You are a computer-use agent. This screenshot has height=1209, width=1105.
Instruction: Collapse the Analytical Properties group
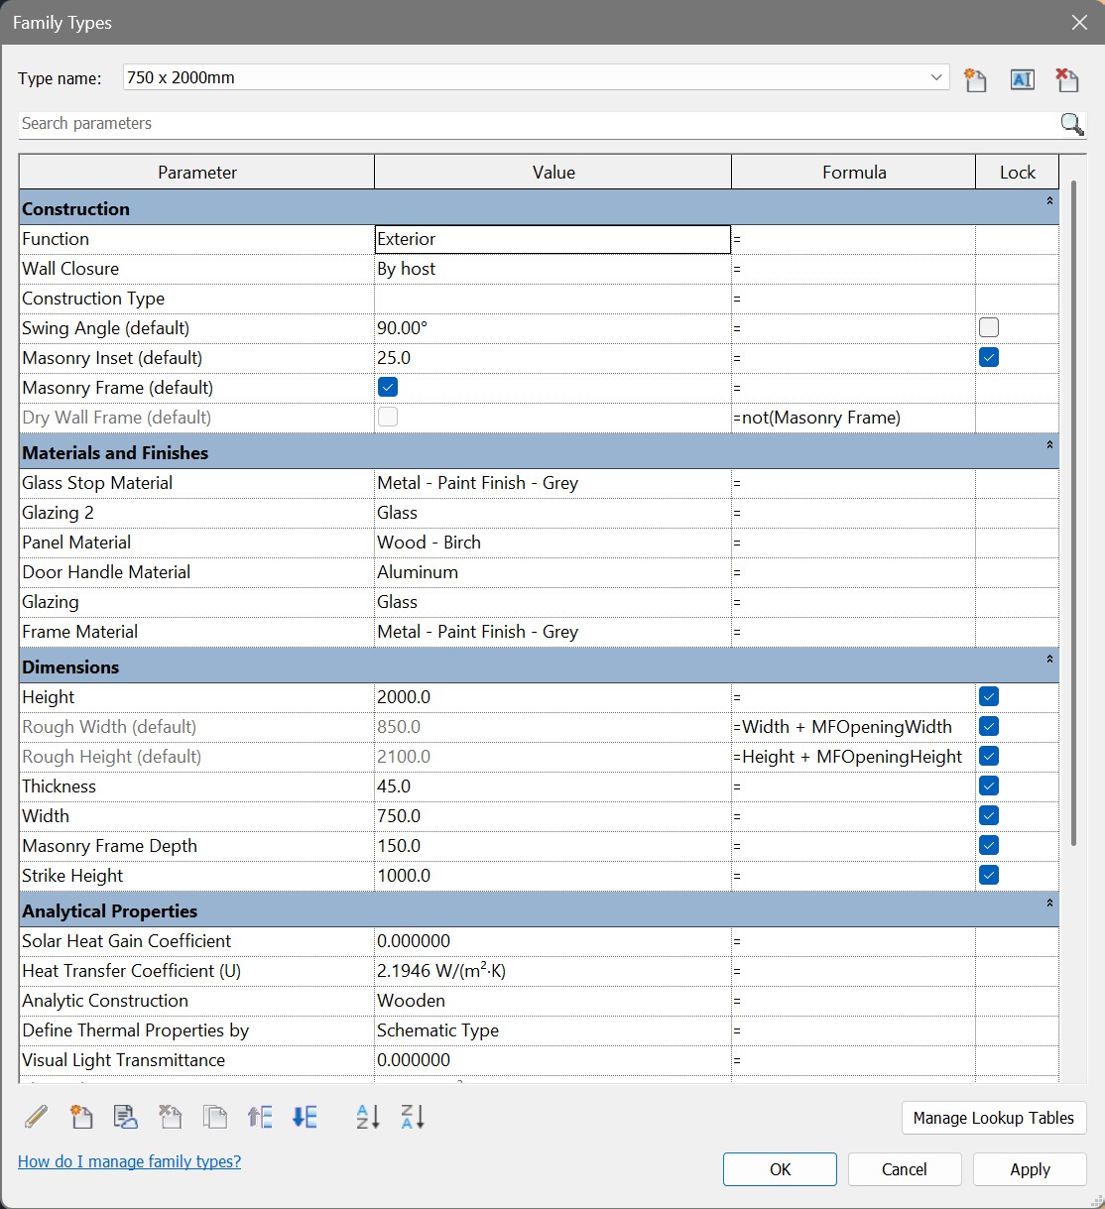click(1049, 904)
